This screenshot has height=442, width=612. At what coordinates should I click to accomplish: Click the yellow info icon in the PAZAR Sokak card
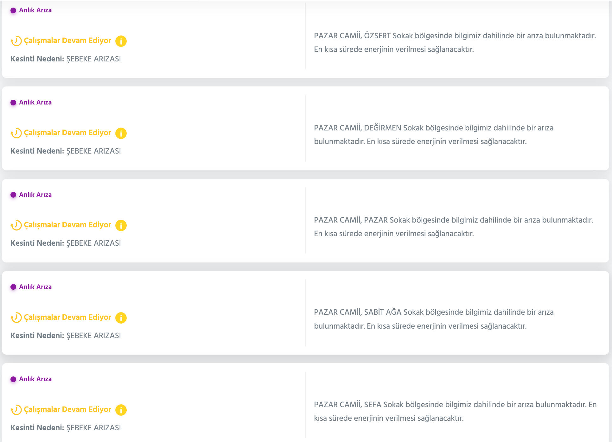point(121,225)
